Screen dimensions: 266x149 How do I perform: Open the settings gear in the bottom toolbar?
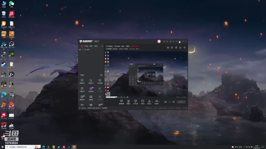pyautogui.click(x=174, y=102)
